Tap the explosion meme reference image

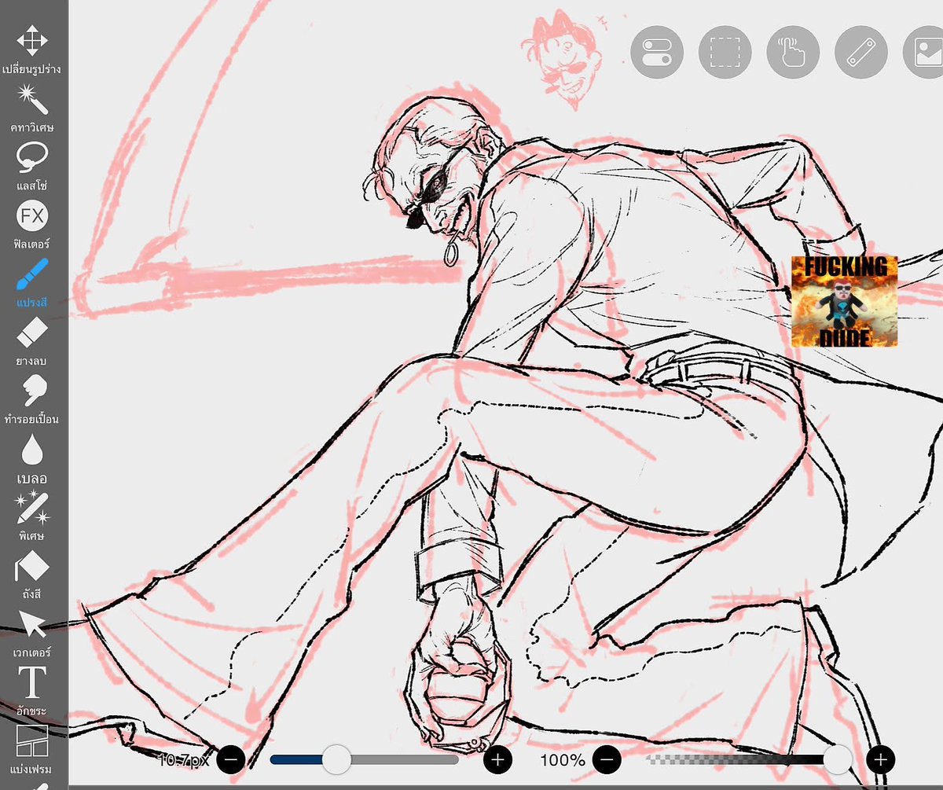click(844, 301)
